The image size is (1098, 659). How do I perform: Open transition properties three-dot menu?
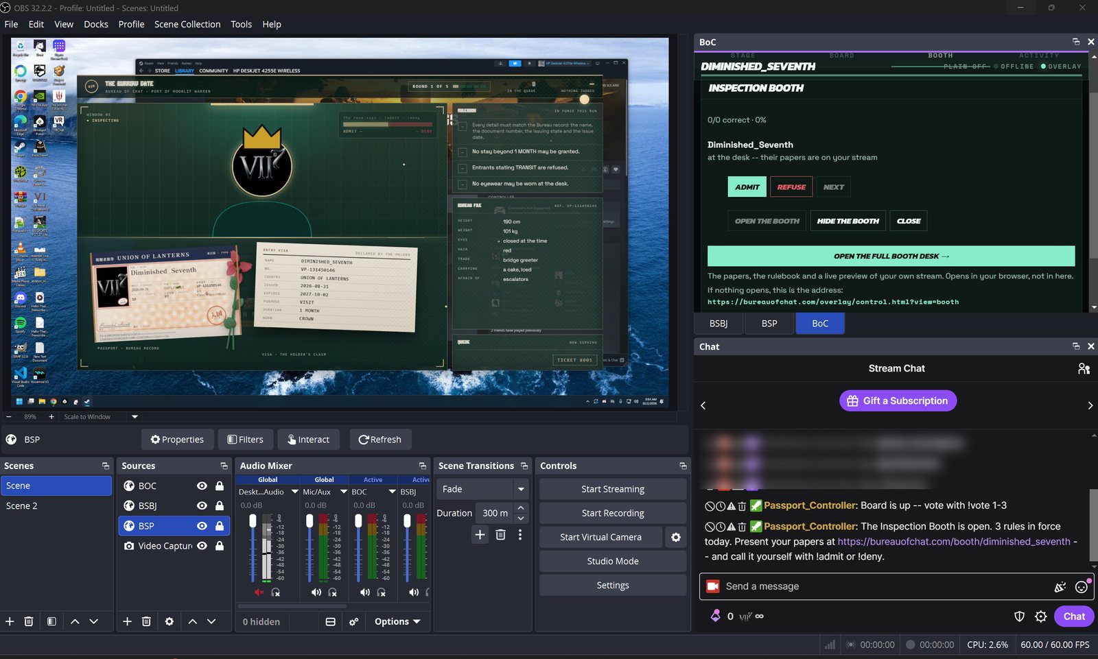[520, 534]
